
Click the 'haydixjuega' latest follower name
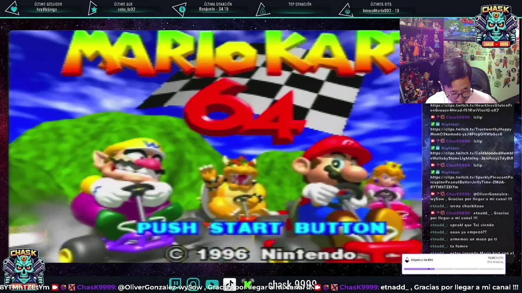[x=47, y=10]
